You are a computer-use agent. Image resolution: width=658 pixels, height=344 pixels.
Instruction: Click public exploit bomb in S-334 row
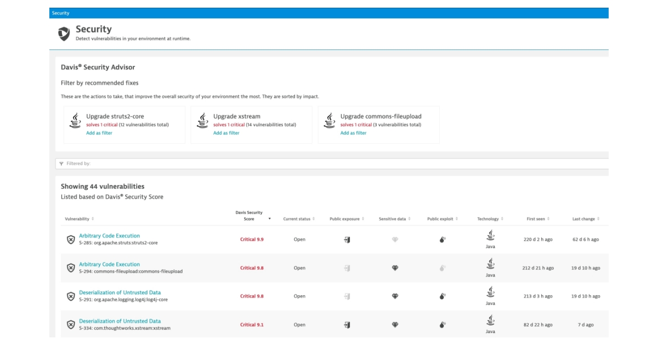443,325
